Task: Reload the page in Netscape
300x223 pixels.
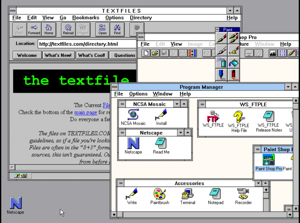Action: pyautogui.click(x=68, y=29)
